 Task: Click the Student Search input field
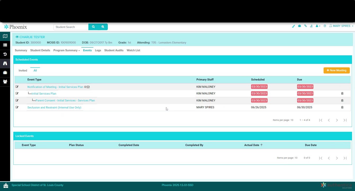(71, 27)
